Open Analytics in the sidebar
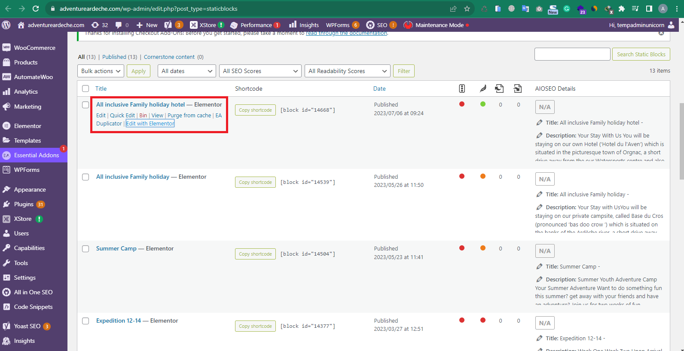 coord(34,92)
